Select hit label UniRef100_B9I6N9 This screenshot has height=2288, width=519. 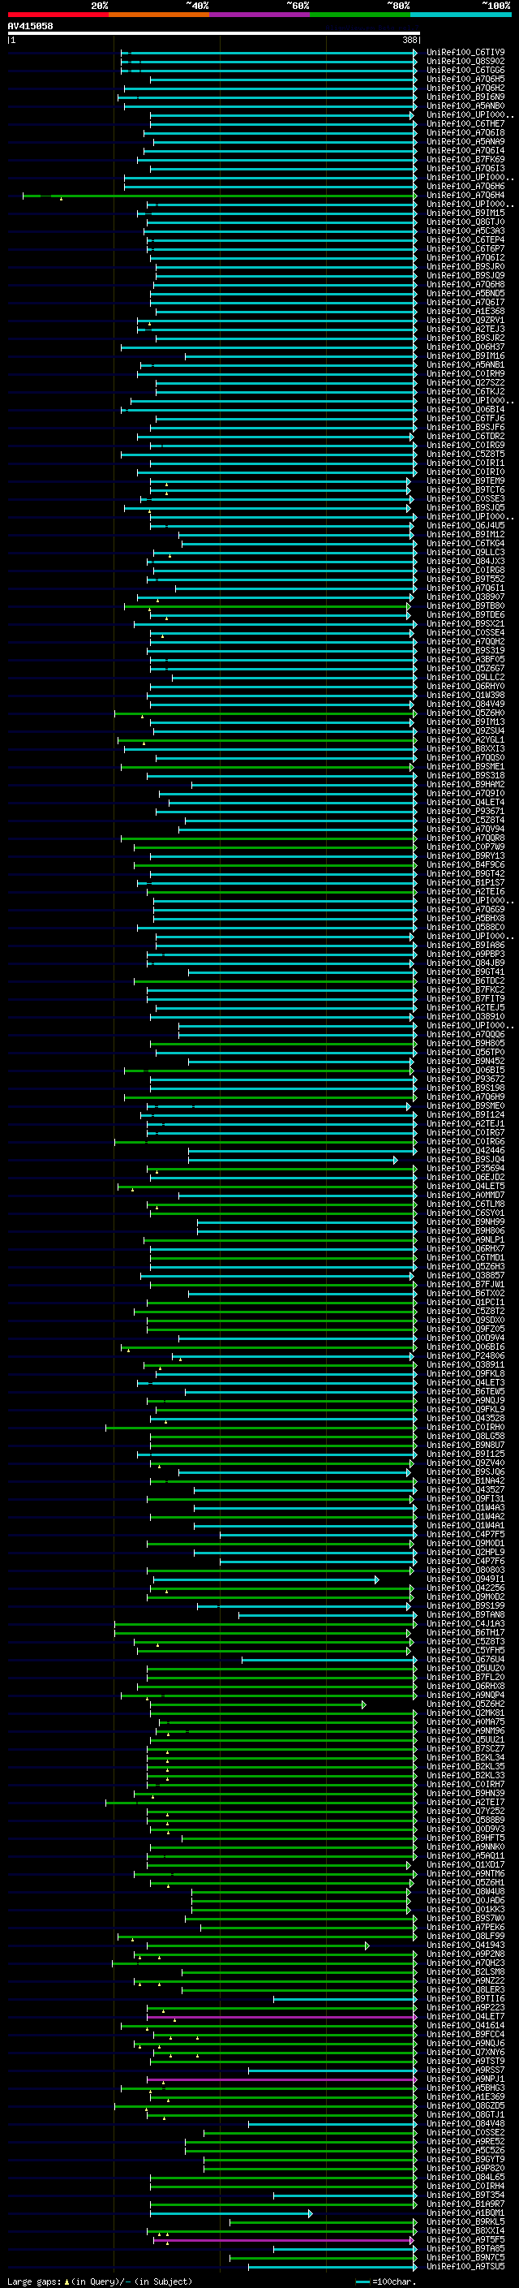pos(465,97)
